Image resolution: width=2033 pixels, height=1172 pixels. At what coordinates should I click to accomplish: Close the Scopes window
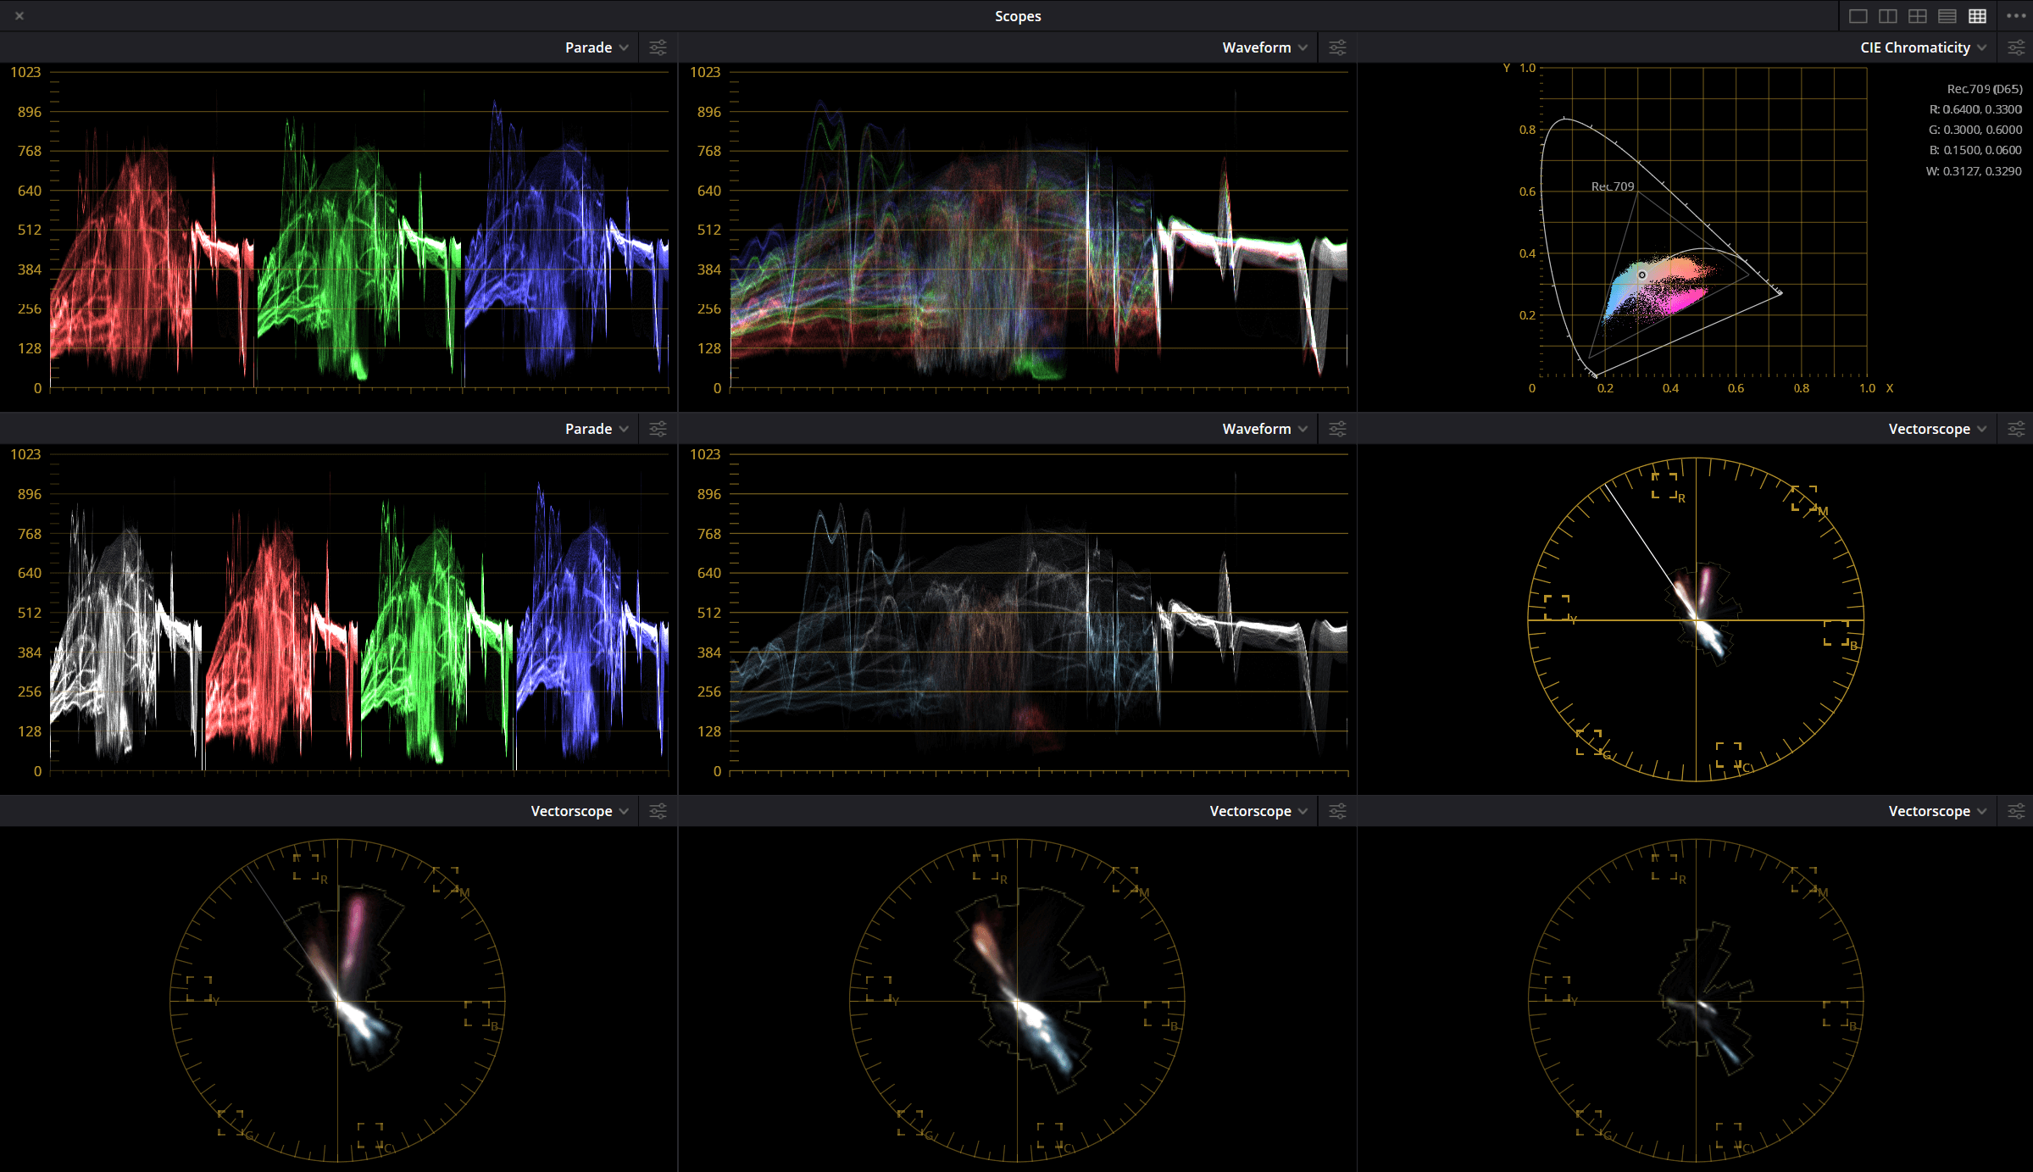coord(19,15)
